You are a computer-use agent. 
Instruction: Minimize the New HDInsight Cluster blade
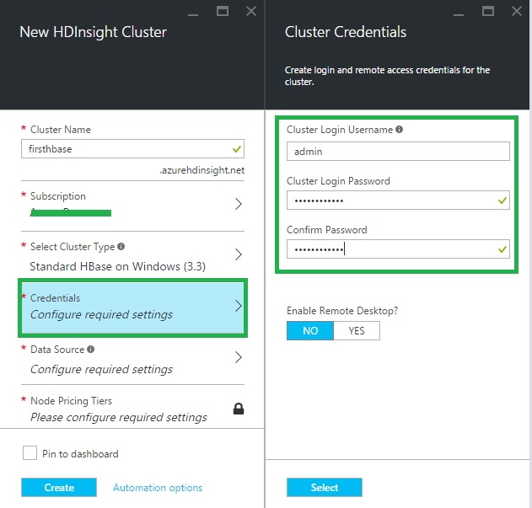point(195,11)
